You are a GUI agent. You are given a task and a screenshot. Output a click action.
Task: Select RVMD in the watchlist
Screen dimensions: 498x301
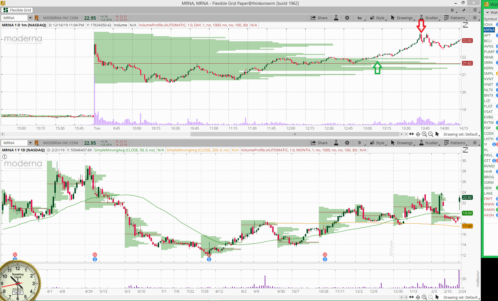pos(489,166)
